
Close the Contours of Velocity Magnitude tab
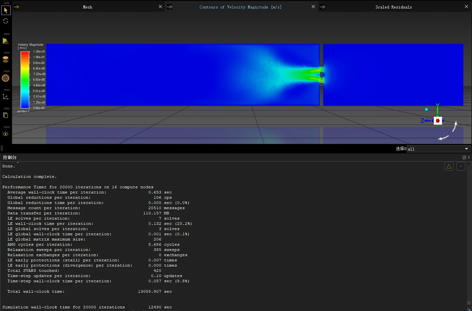pyautogui.click(x=313, y=7)
